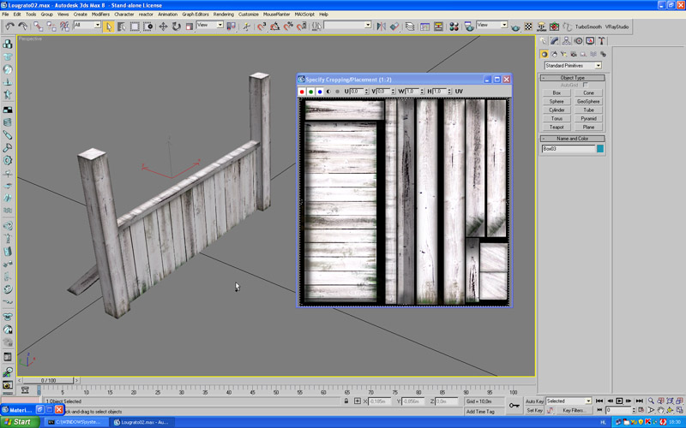This screenshot has height=428, width=686.
Task: Toggle the AutoGrid checkbox
Action: pyautogui.click(x=585, y=85)
